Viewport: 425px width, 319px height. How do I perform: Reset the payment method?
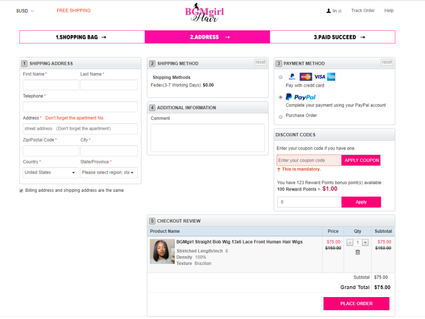pos(387,62)
